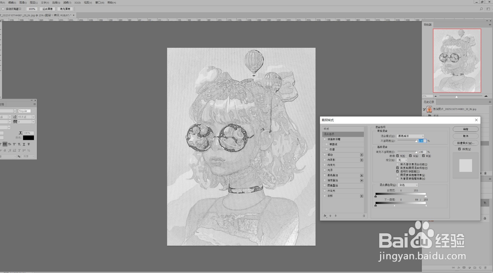This screenshot has height=273, width=493.
Task: Open 滤镜(T) menu
Action: point(67,2)
